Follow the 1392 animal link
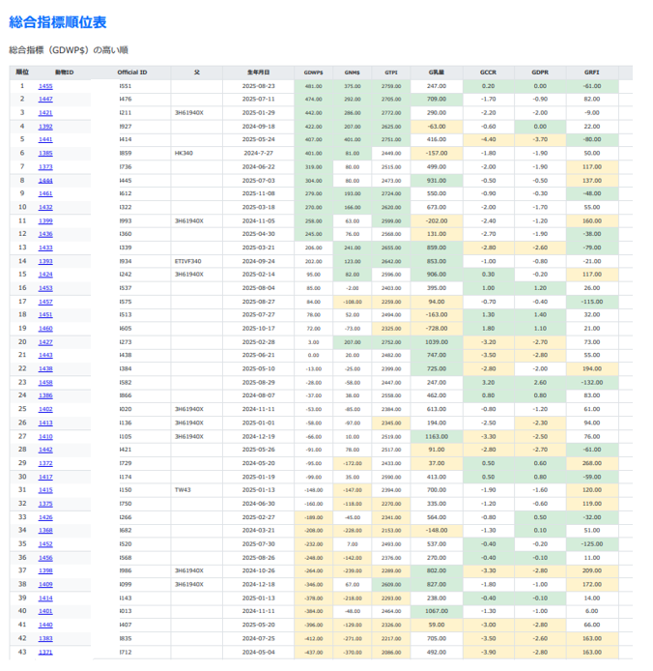The height and width of the screenshot is (671, 653). pos(45,127)
